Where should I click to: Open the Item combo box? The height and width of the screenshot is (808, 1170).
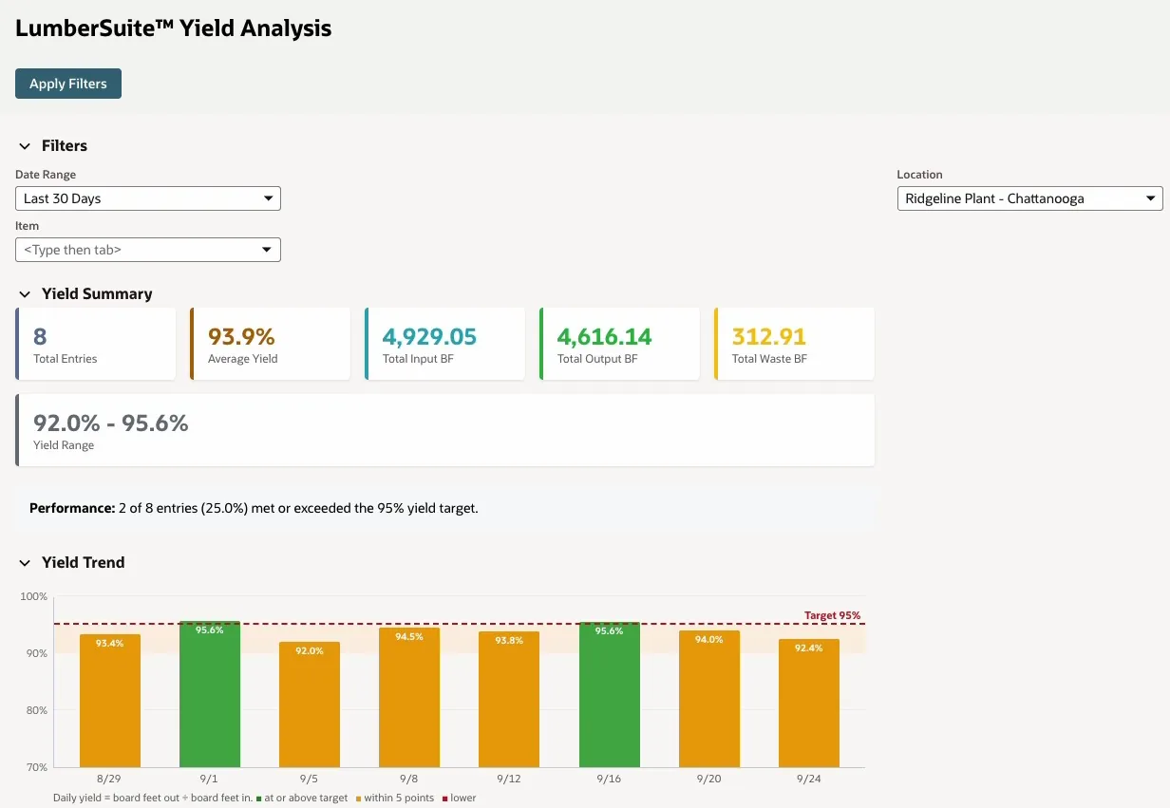[148, 250]
